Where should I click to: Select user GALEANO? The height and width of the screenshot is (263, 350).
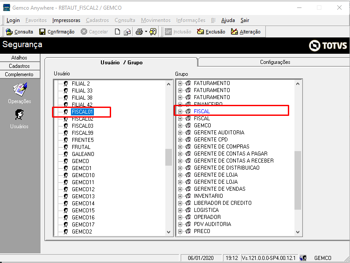click(x=83, y=154)
